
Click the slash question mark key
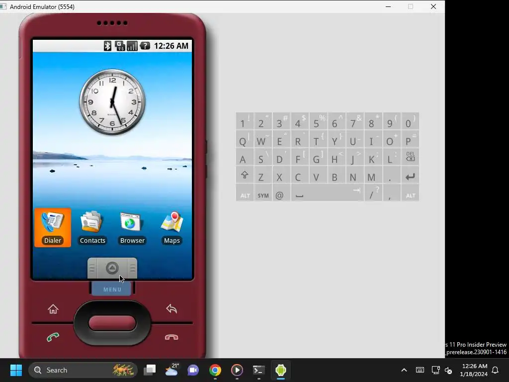pyautogui.click(x=373, y=193)
